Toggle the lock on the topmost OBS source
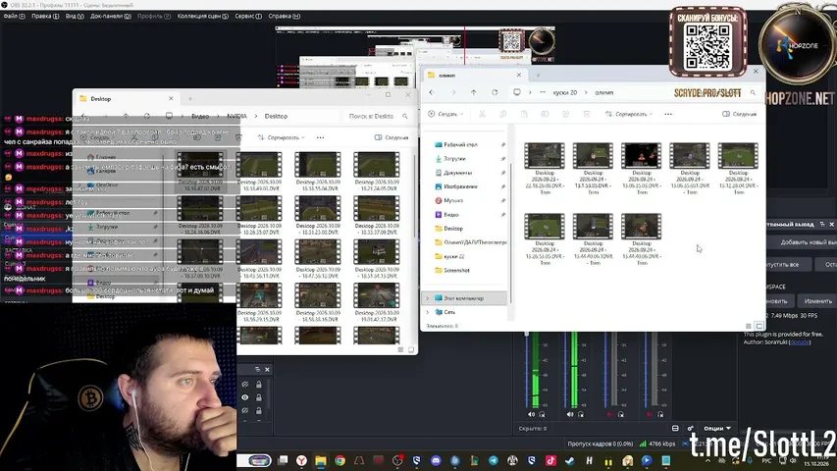 coord(259,385)
